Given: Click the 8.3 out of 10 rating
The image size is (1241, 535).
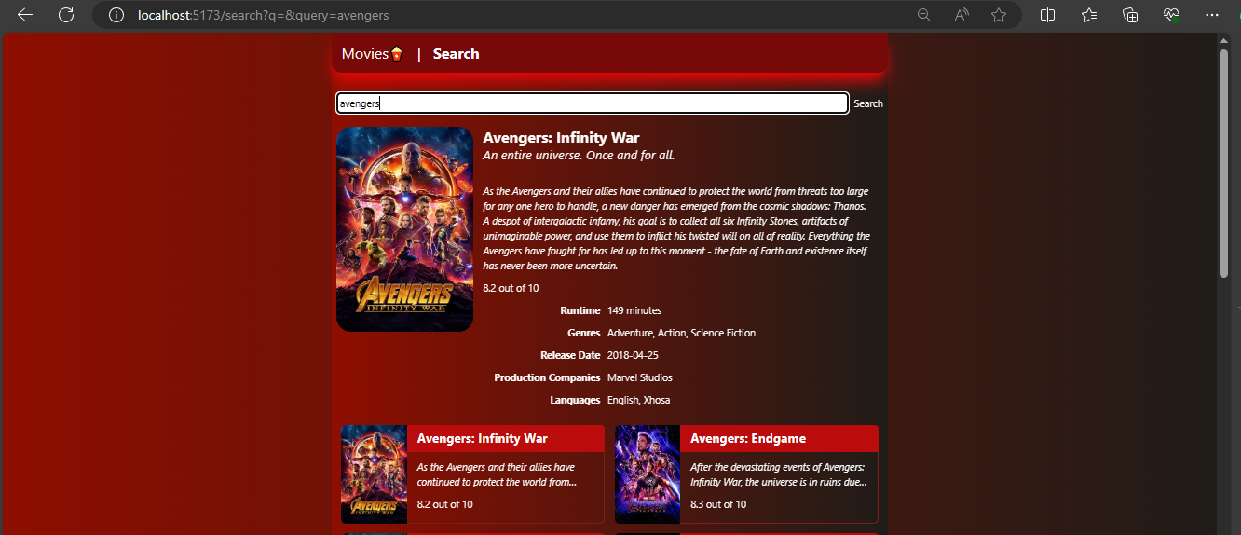Looking at the screenshot, I should point(718,504).
